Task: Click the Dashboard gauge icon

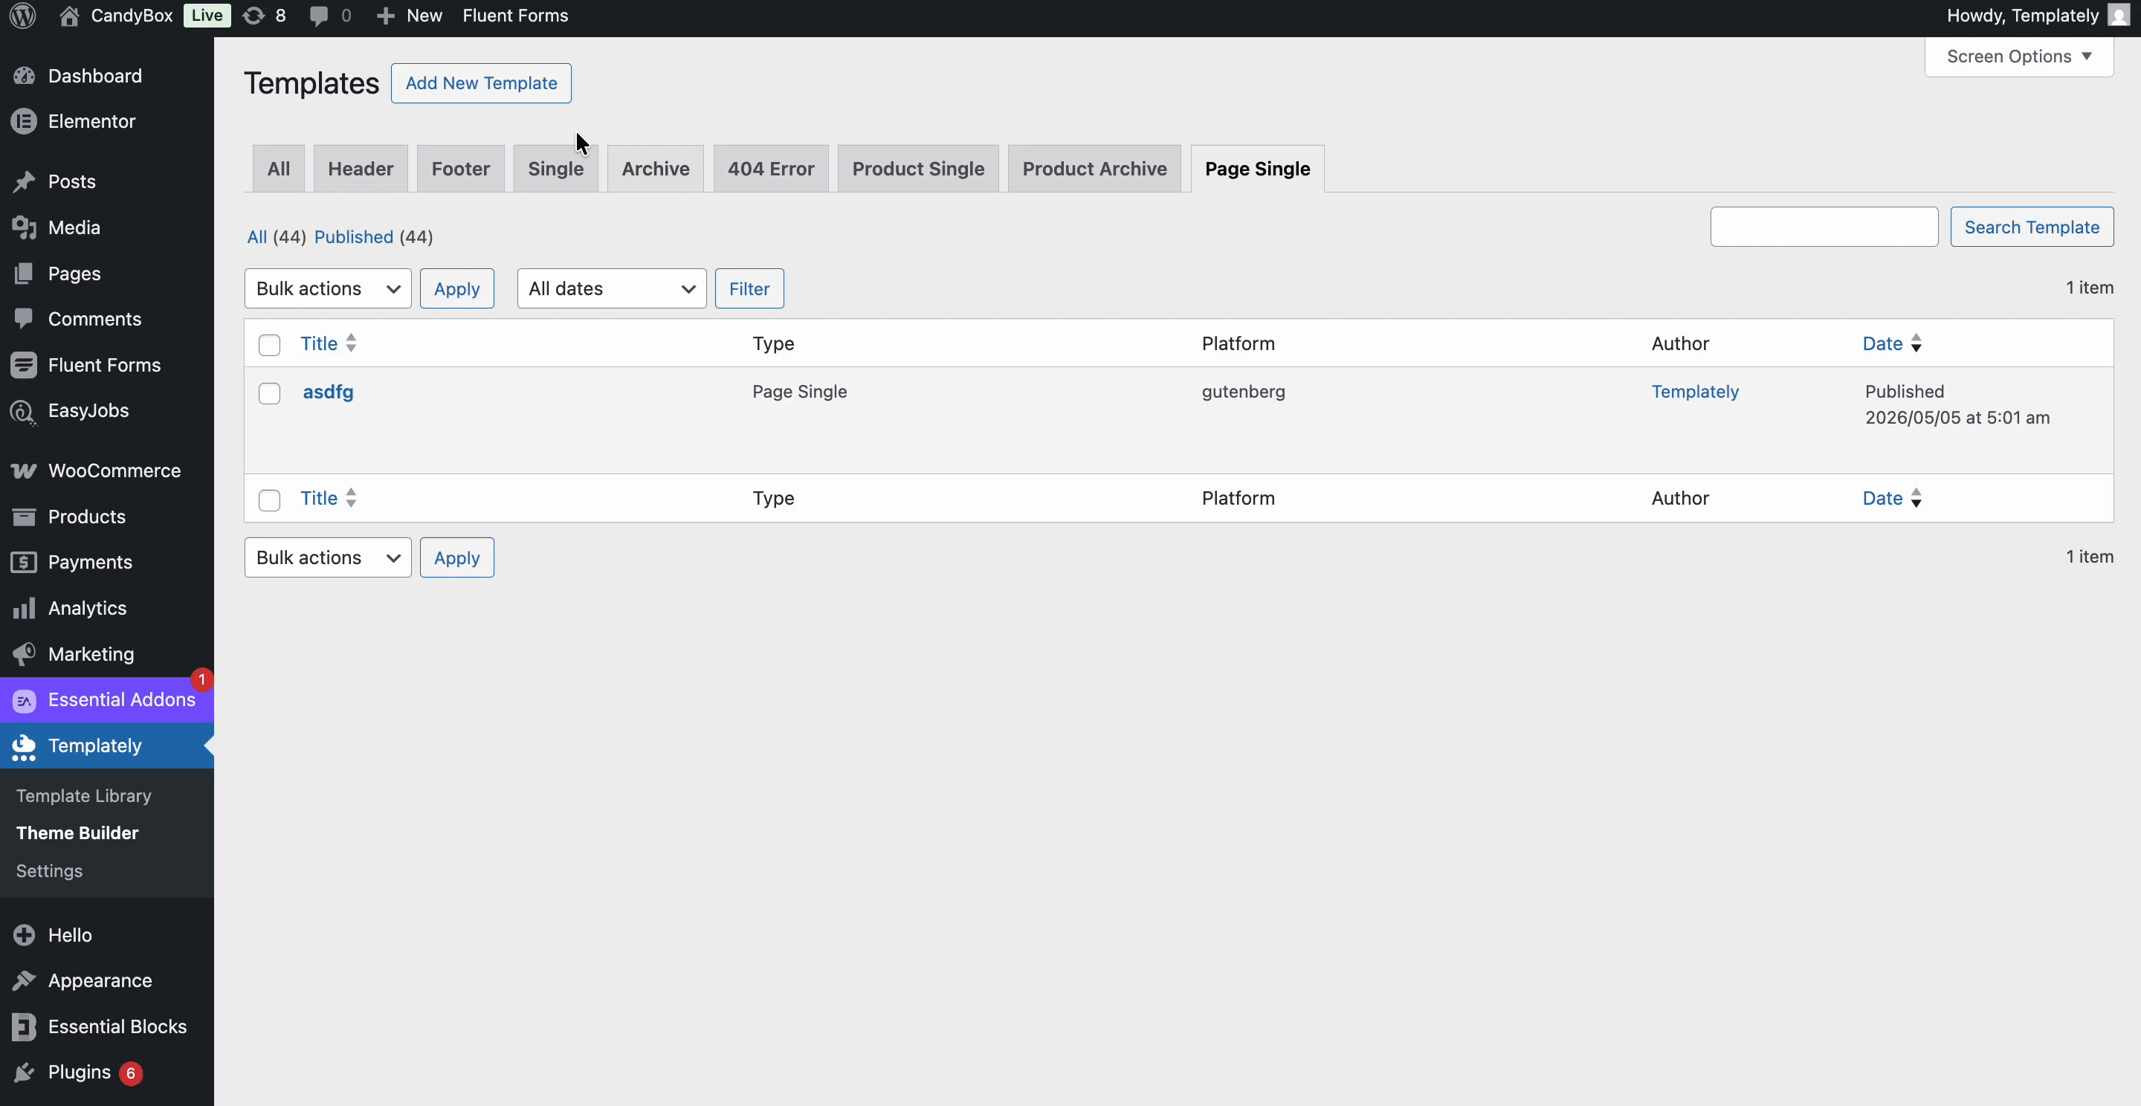Action: pos(24,76)
